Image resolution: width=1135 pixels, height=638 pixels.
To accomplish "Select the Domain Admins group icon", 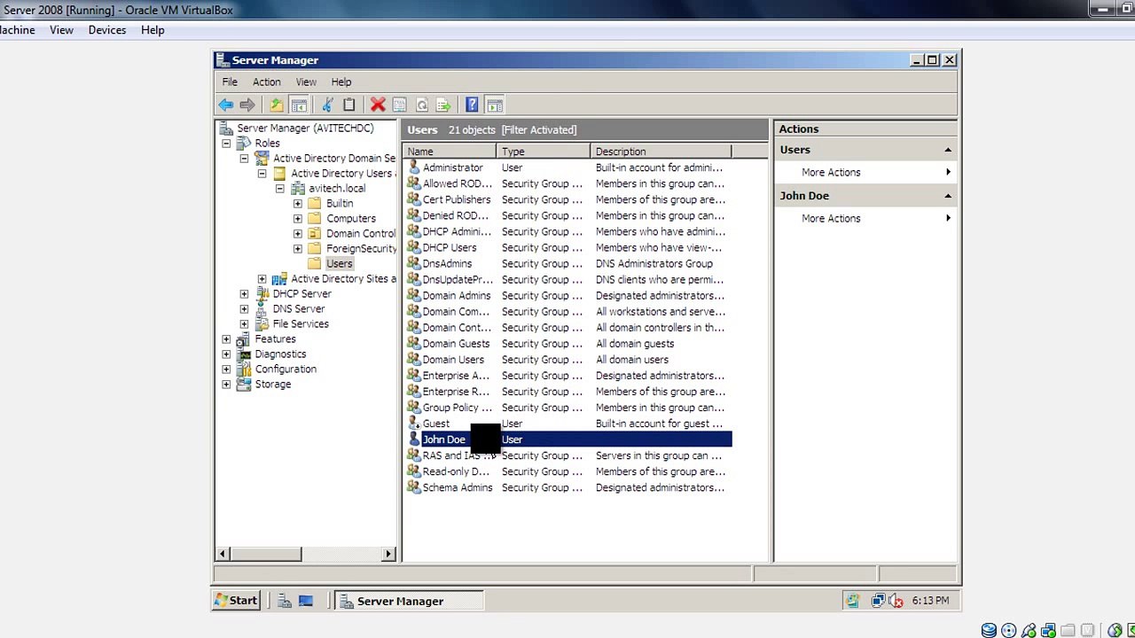I will (413, 296).
